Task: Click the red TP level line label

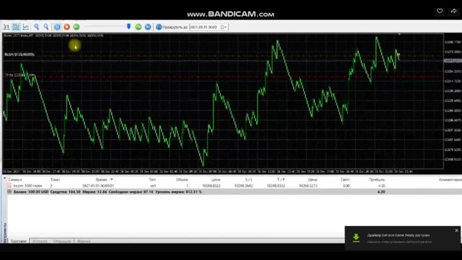Action: click(x=20, y=75)
